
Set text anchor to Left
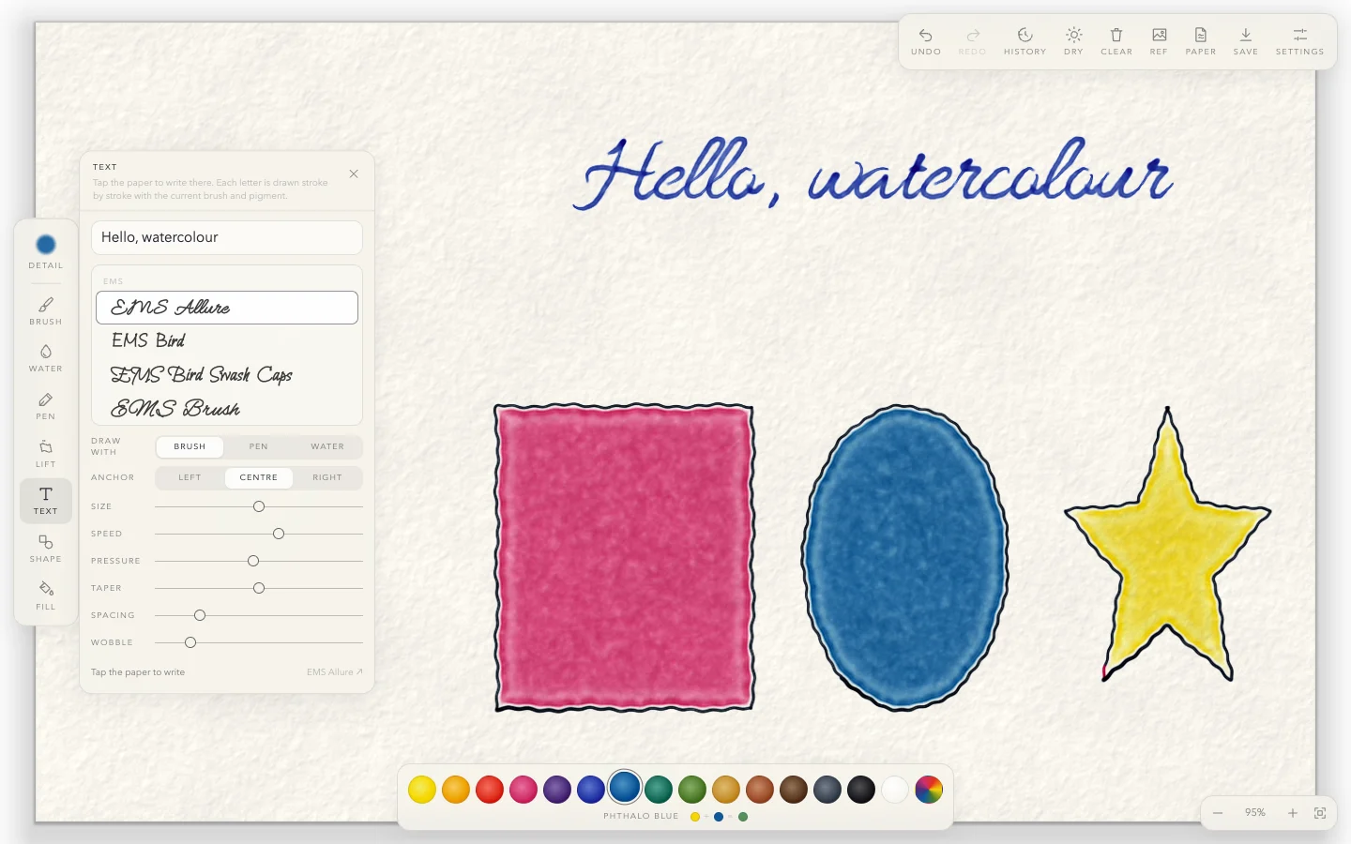(190, 477)
